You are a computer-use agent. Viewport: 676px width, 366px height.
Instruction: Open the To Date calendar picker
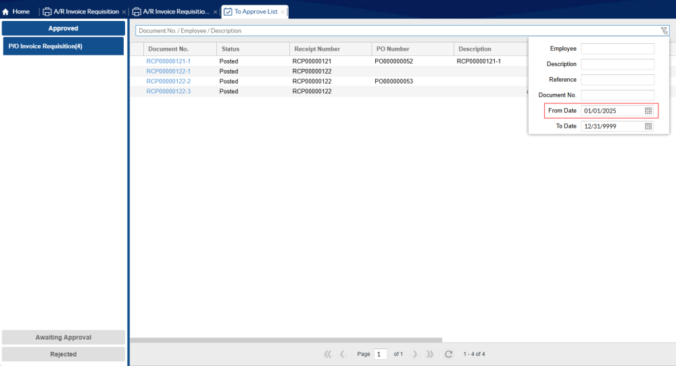click(648, 126)
